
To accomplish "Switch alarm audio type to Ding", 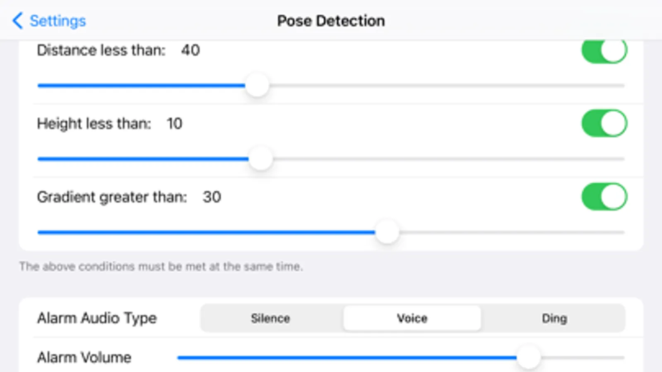I will point(554,318).
